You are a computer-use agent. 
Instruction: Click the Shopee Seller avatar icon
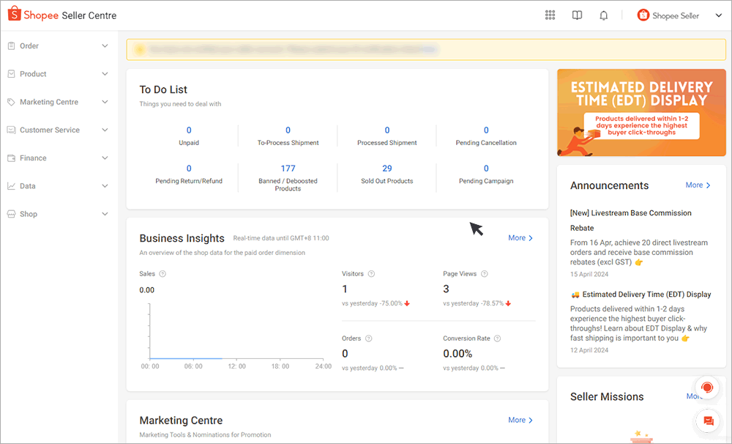(x=643, y=15)
